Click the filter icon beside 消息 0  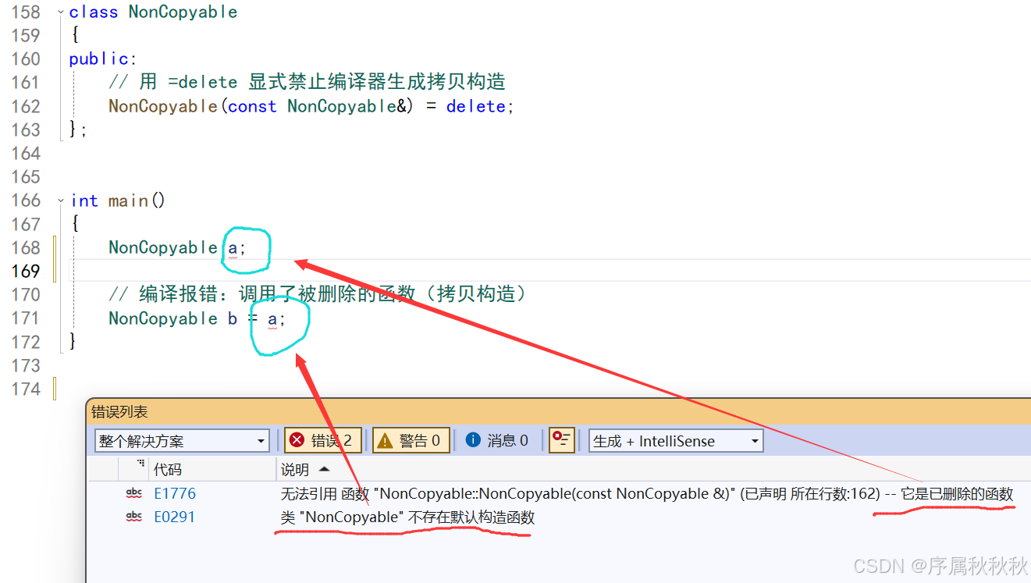562,440
